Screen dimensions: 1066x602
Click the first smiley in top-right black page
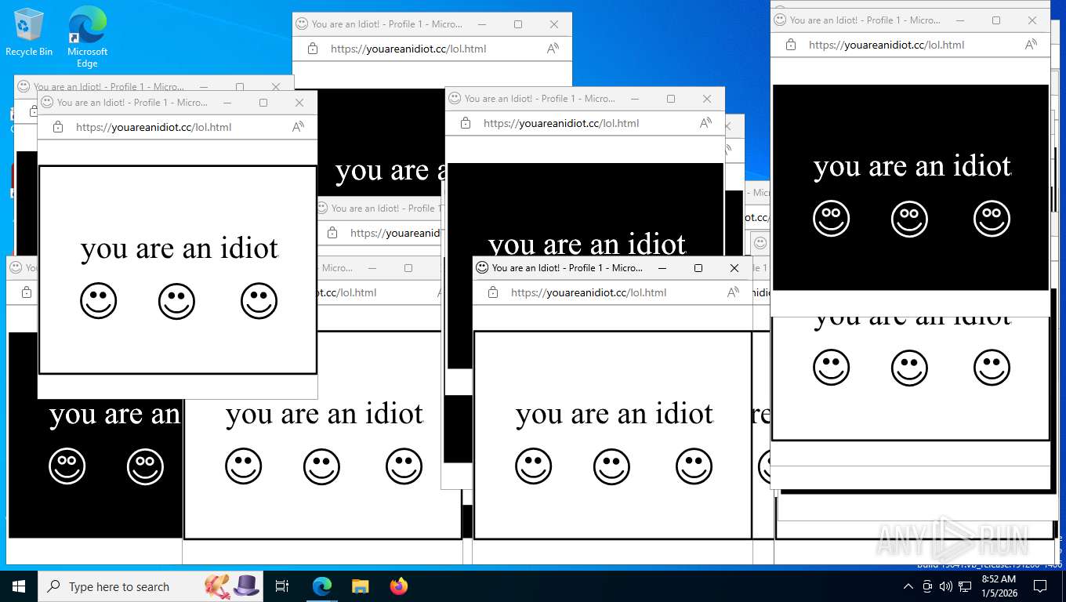tap(831, 219)
